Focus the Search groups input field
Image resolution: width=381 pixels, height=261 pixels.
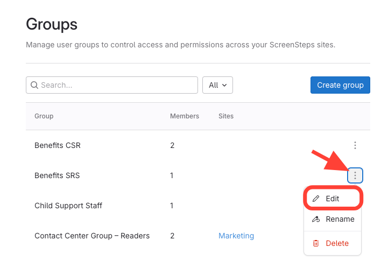point(118,85)
